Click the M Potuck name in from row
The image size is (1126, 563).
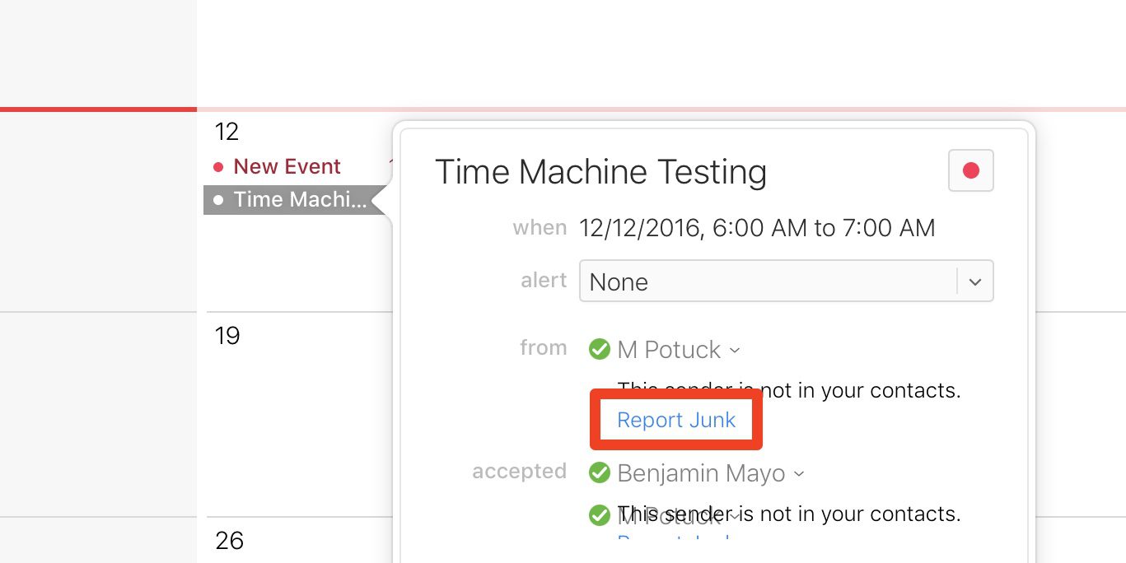pyautogui.click(x=669, y=350)
